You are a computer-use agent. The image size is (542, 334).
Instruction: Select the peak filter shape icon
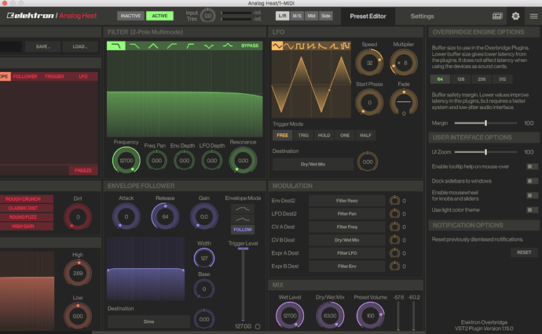pyautogui.click(x=228, y=45)
